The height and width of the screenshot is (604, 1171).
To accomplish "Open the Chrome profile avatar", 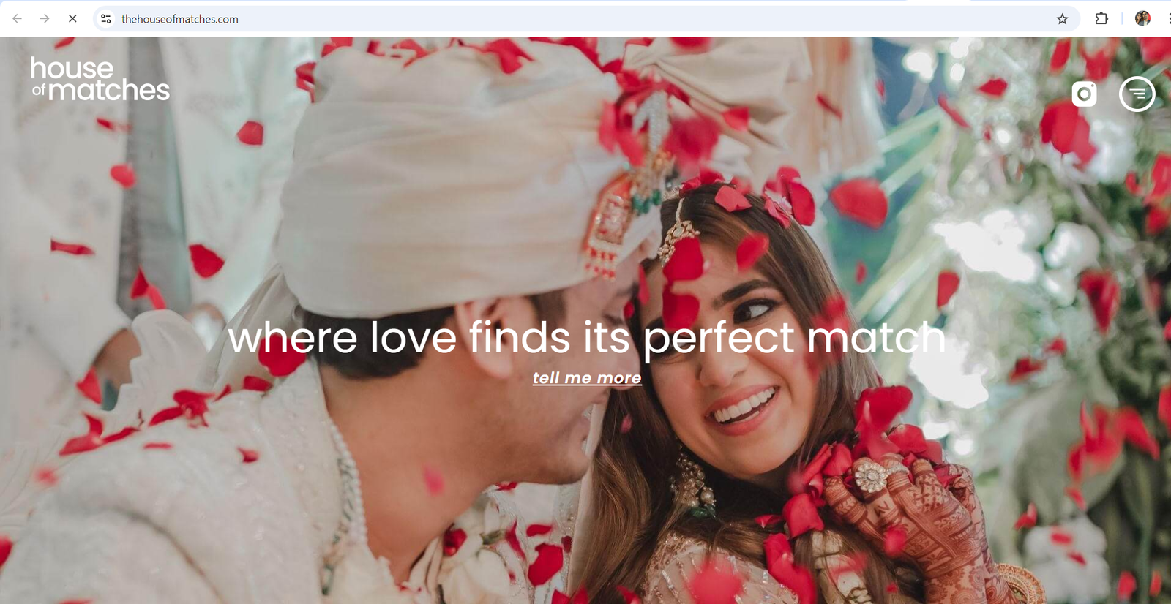I will [x=1142, y=19].
